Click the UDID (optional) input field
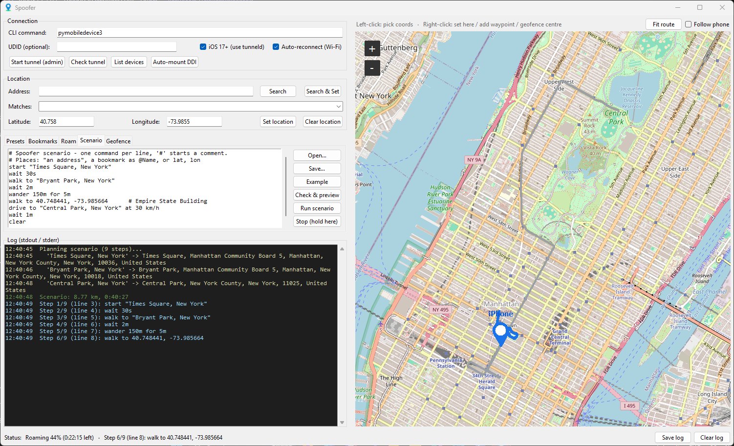Screen dimensions: 734x446 click(117, 47)
